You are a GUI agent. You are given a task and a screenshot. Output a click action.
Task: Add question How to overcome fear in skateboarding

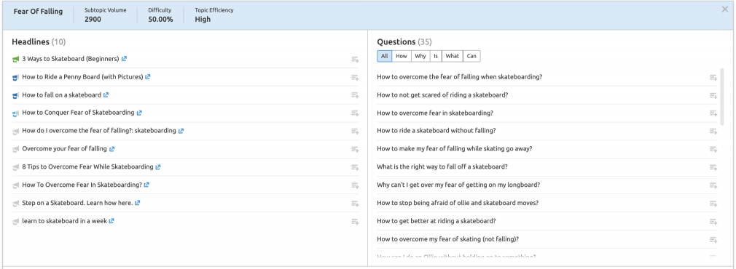pos(713,113)
